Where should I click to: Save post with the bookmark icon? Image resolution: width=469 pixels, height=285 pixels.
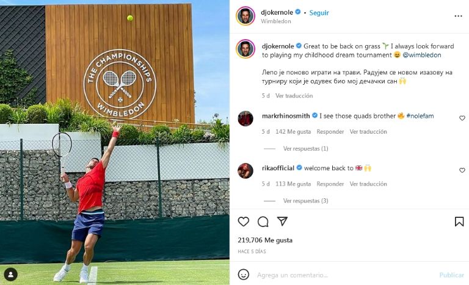459,222
